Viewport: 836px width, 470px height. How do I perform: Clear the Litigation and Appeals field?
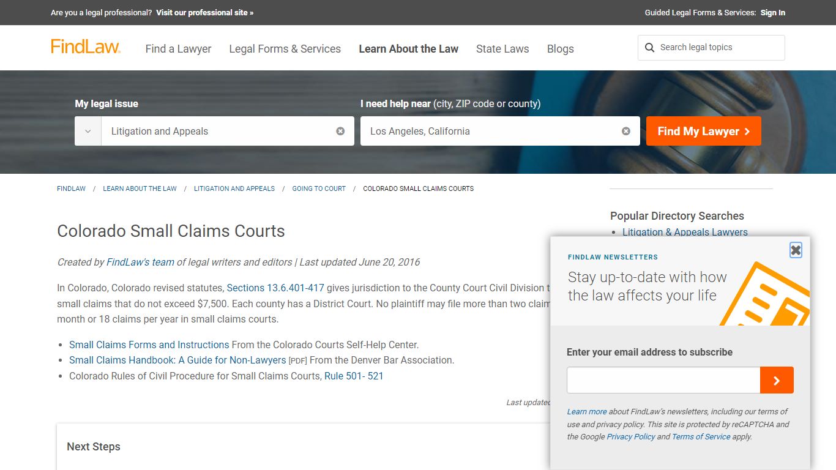340,131
